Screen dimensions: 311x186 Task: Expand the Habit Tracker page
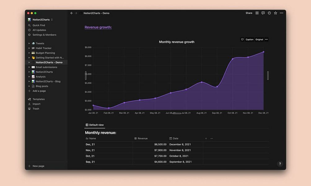29,48
